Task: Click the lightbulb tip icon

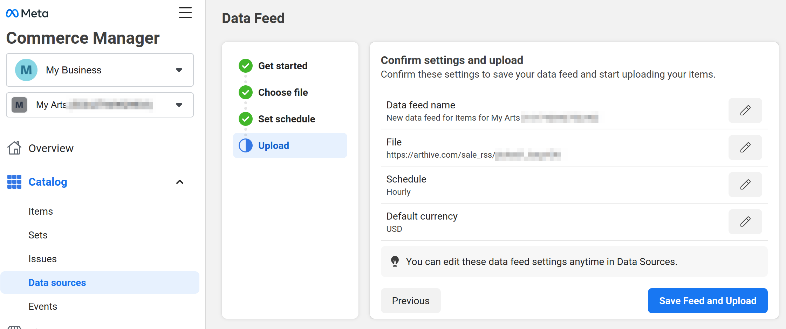Action: tap(395, 262)
